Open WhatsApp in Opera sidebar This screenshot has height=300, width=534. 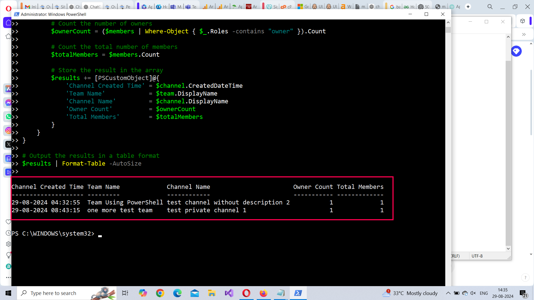(8, 117)
